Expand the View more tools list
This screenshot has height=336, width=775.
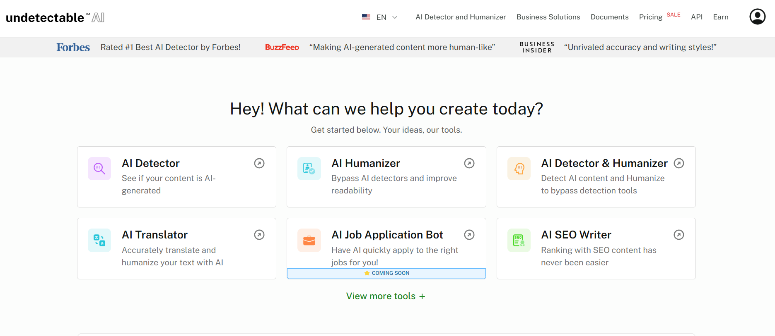pos(385,296)
